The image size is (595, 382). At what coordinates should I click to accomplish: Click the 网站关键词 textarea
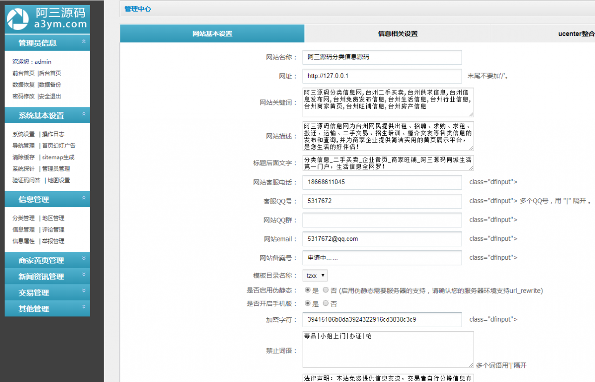point(388,102)
